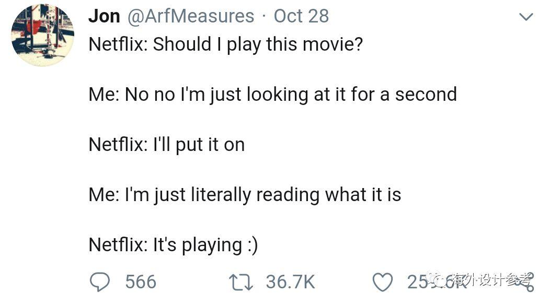The width and height of the screenshot is (550, 304).
Task: Click the Chinese watermark text
Action: click(x=491, y=279)
